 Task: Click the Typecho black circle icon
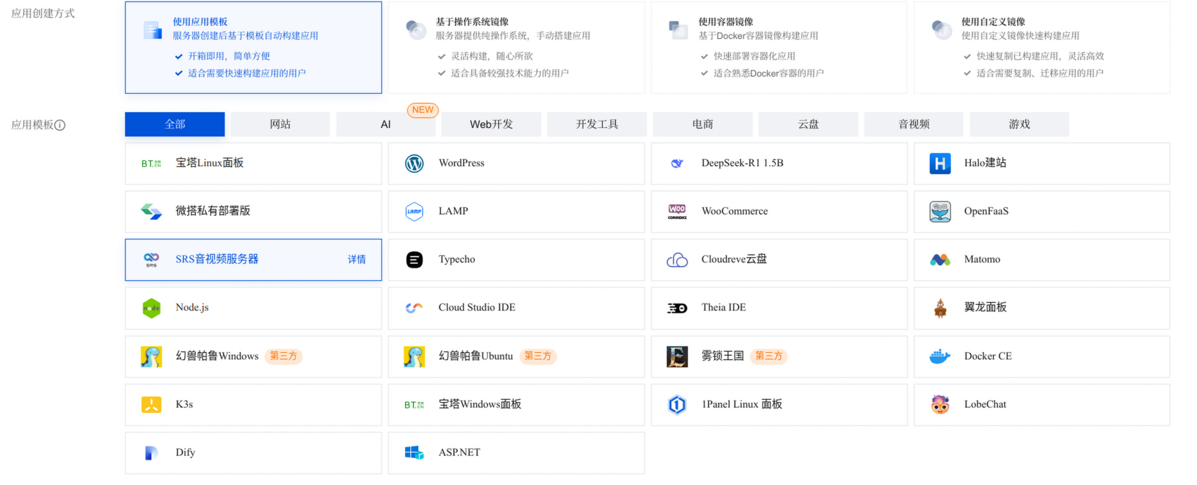click(x=414, y=259)
